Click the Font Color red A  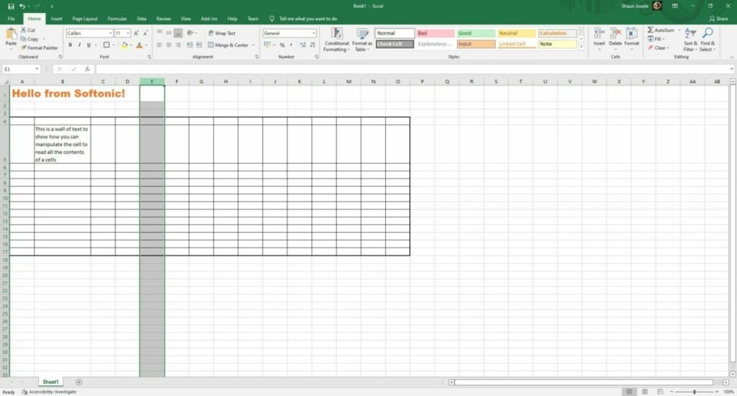tap(139, 45)
